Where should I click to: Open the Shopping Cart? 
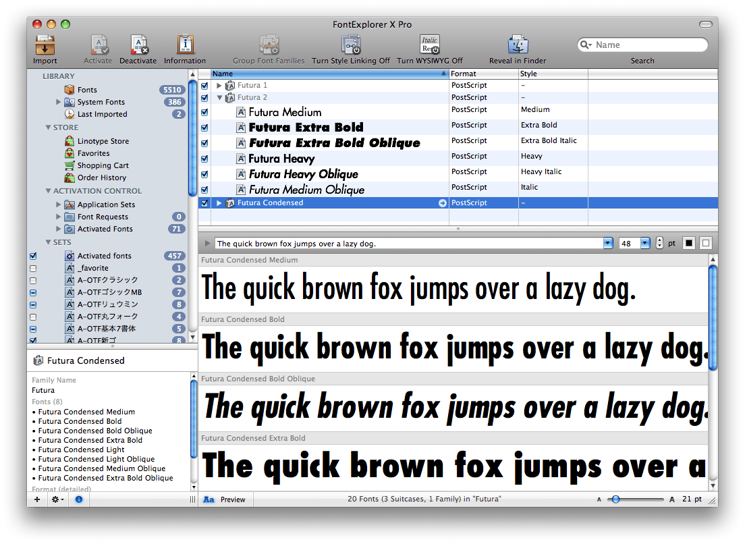click(103, 165)
